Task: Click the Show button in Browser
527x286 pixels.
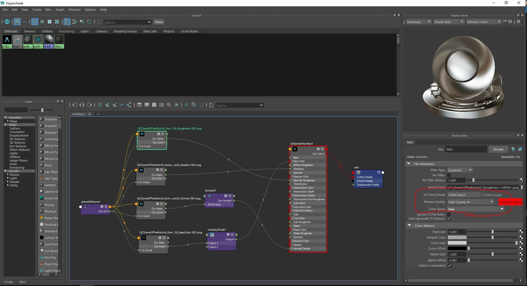Action: pyautogui.click(x=159, y=22)
